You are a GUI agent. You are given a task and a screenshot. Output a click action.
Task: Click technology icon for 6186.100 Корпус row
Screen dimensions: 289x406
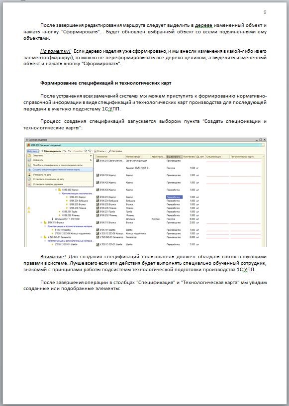coord(97,175)
